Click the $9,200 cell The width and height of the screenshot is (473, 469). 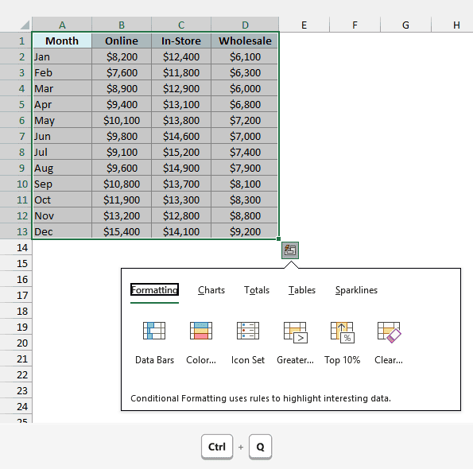click(x=245, y=231)
